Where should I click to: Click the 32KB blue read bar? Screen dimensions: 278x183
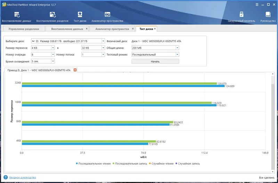pyautogui.click(x=123, y=86)
